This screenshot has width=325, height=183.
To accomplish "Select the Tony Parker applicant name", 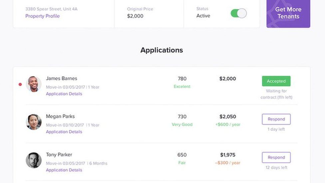I will pyautogui.click(x=59, y=155).
